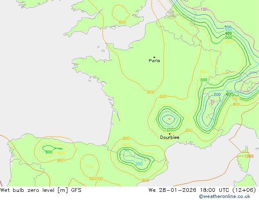Select the Dourbies city name label
This screenshot has height=200, width=259.
170,138
